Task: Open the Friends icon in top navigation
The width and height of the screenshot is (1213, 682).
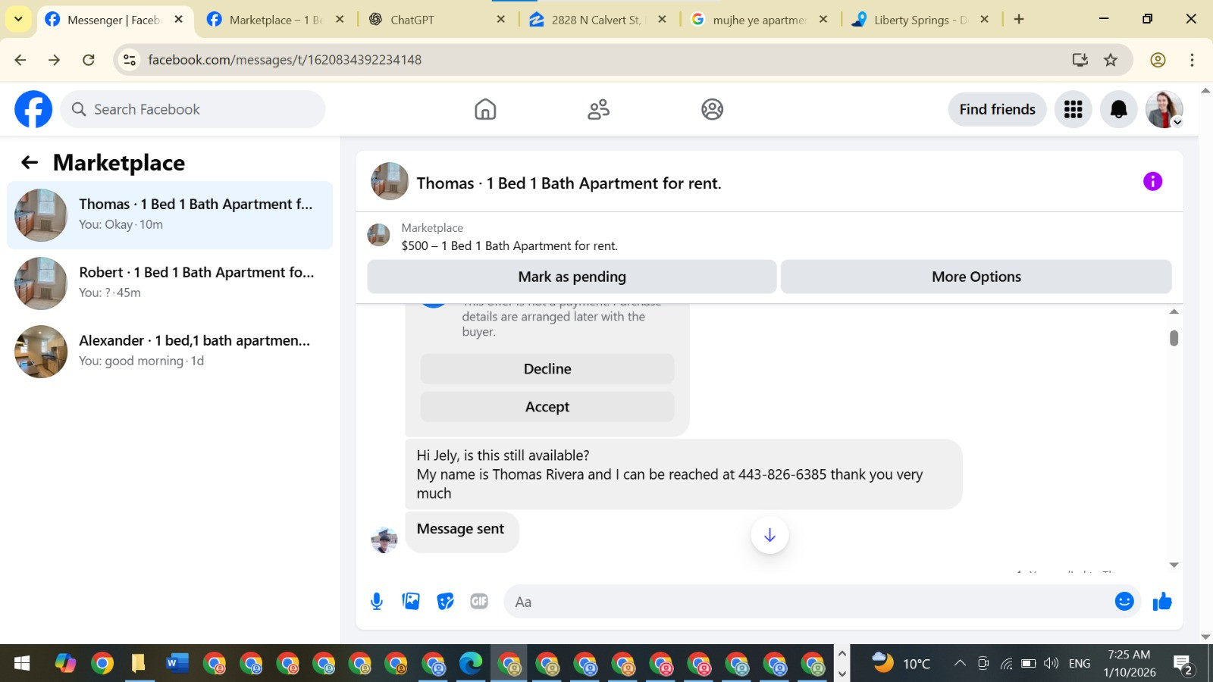Action: [598, 109]
